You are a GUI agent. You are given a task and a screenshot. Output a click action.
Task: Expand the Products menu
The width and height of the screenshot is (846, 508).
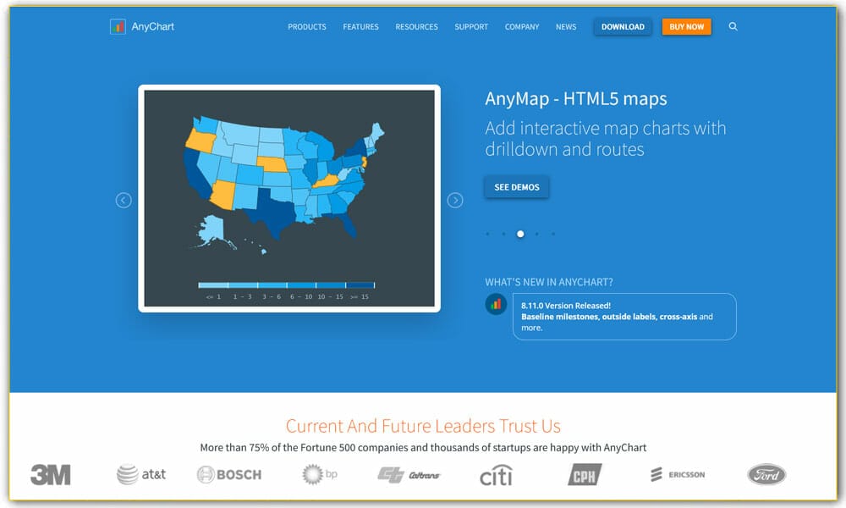306,27
